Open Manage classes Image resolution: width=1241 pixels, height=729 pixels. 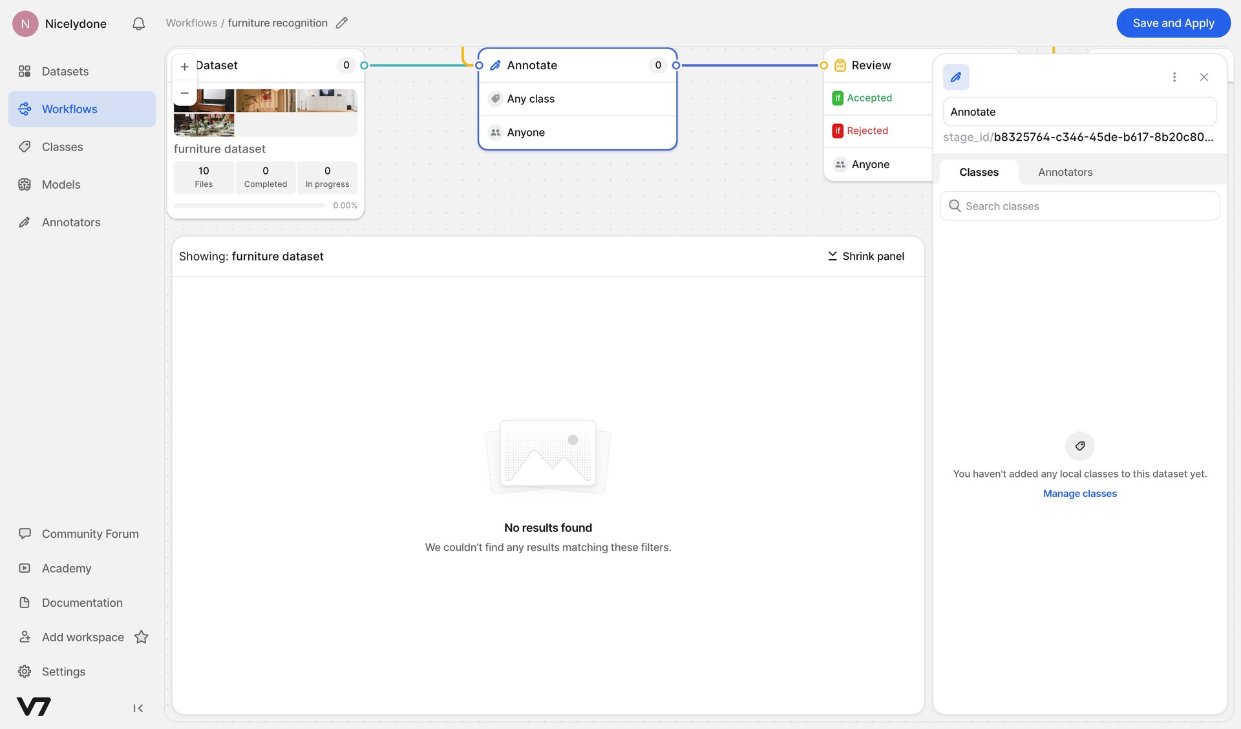tap(1079, 493)
